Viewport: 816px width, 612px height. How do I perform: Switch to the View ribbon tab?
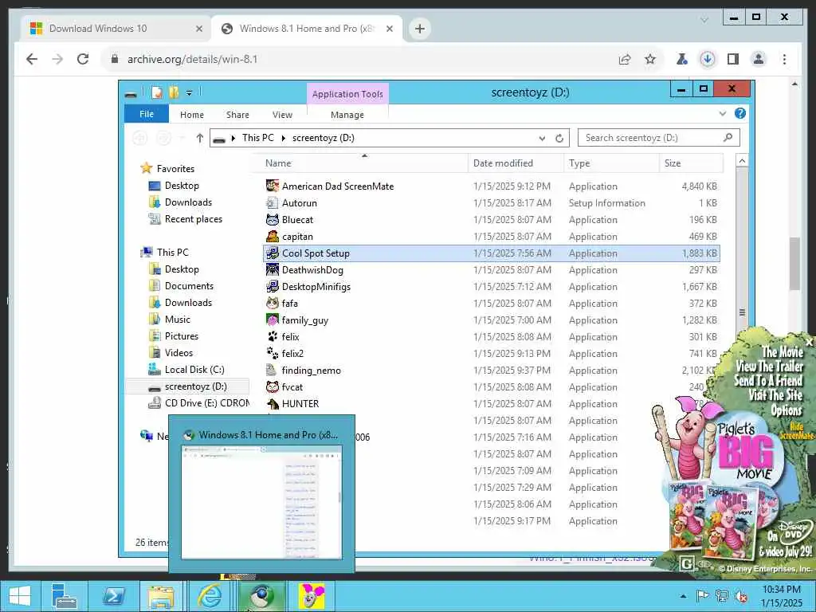[282, 115]
